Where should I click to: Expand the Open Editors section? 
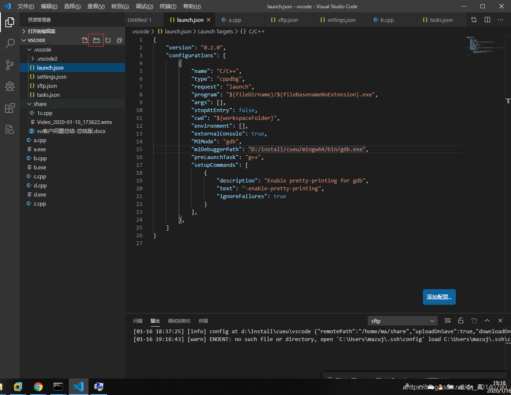pos(72,31)
